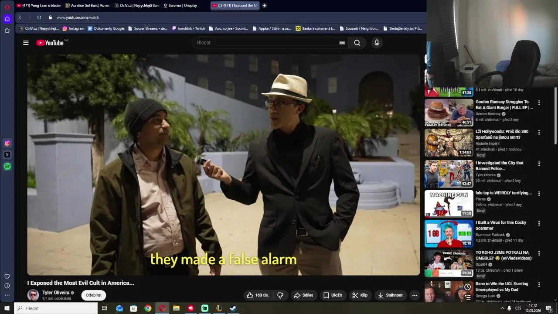558x314 pixels.
Task: Open options for 'I Built a Virus' video
Action: pyautogui.click(x=539, y=223)
